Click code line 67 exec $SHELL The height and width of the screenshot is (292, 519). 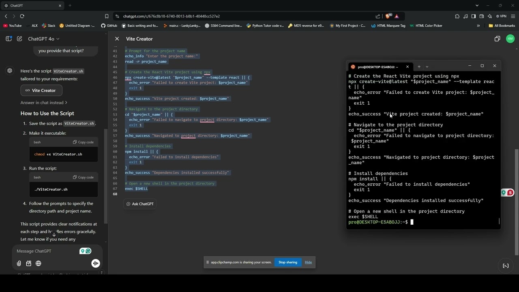(x=136, y=189)
